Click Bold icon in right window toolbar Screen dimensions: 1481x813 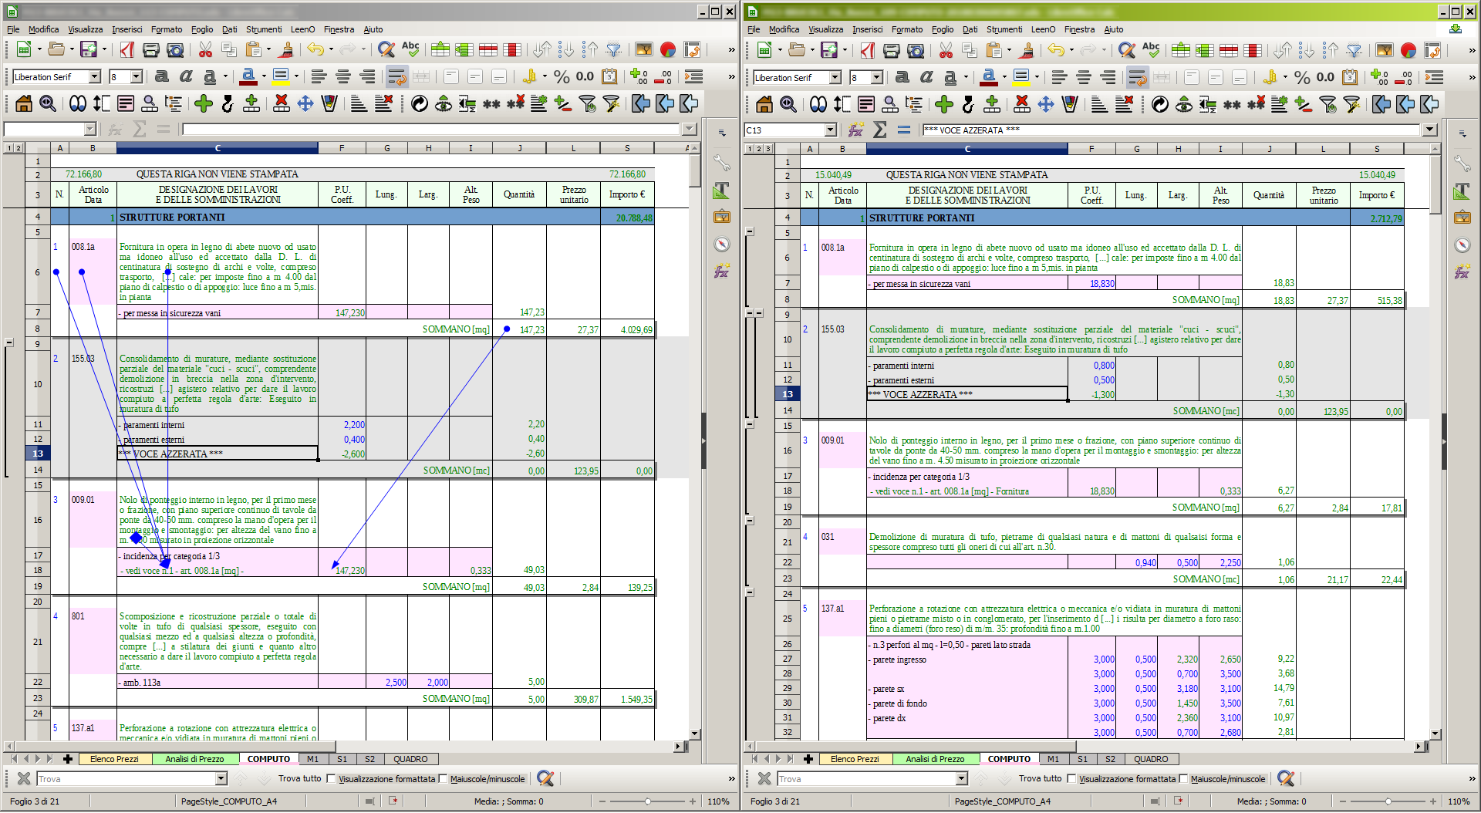point(902,77)
